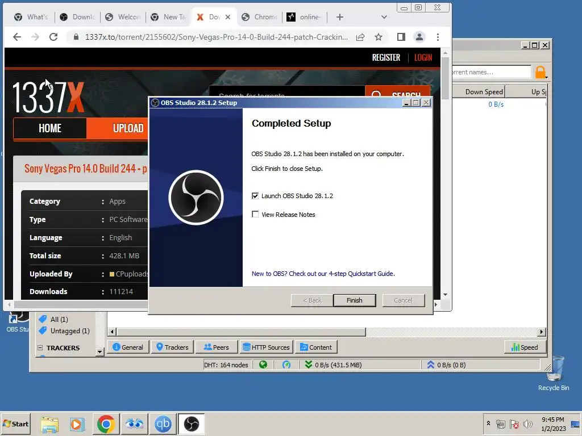Bookmark this page with the star icon
Image resolution: width=582 pixels, height=436 pixels.
(x=378, y=37)
